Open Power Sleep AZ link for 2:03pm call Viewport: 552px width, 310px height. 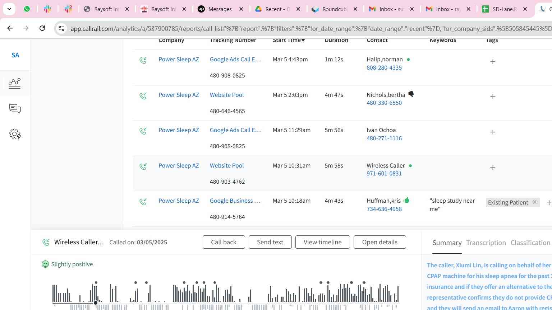[179, 95]
